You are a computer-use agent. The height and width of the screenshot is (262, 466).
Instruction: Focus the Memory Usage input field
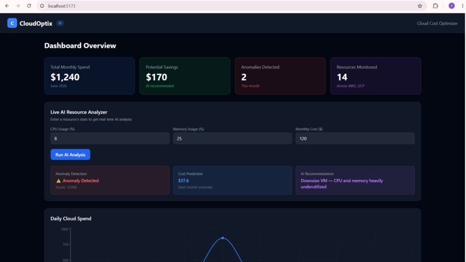pyautogui.click(x=232, y=139)
